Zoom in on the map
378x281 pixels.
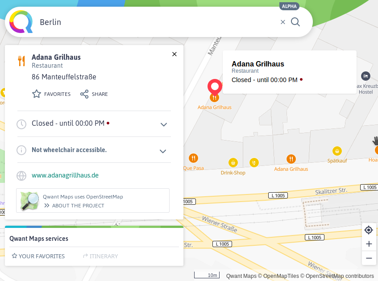click(x=369, y=244)
